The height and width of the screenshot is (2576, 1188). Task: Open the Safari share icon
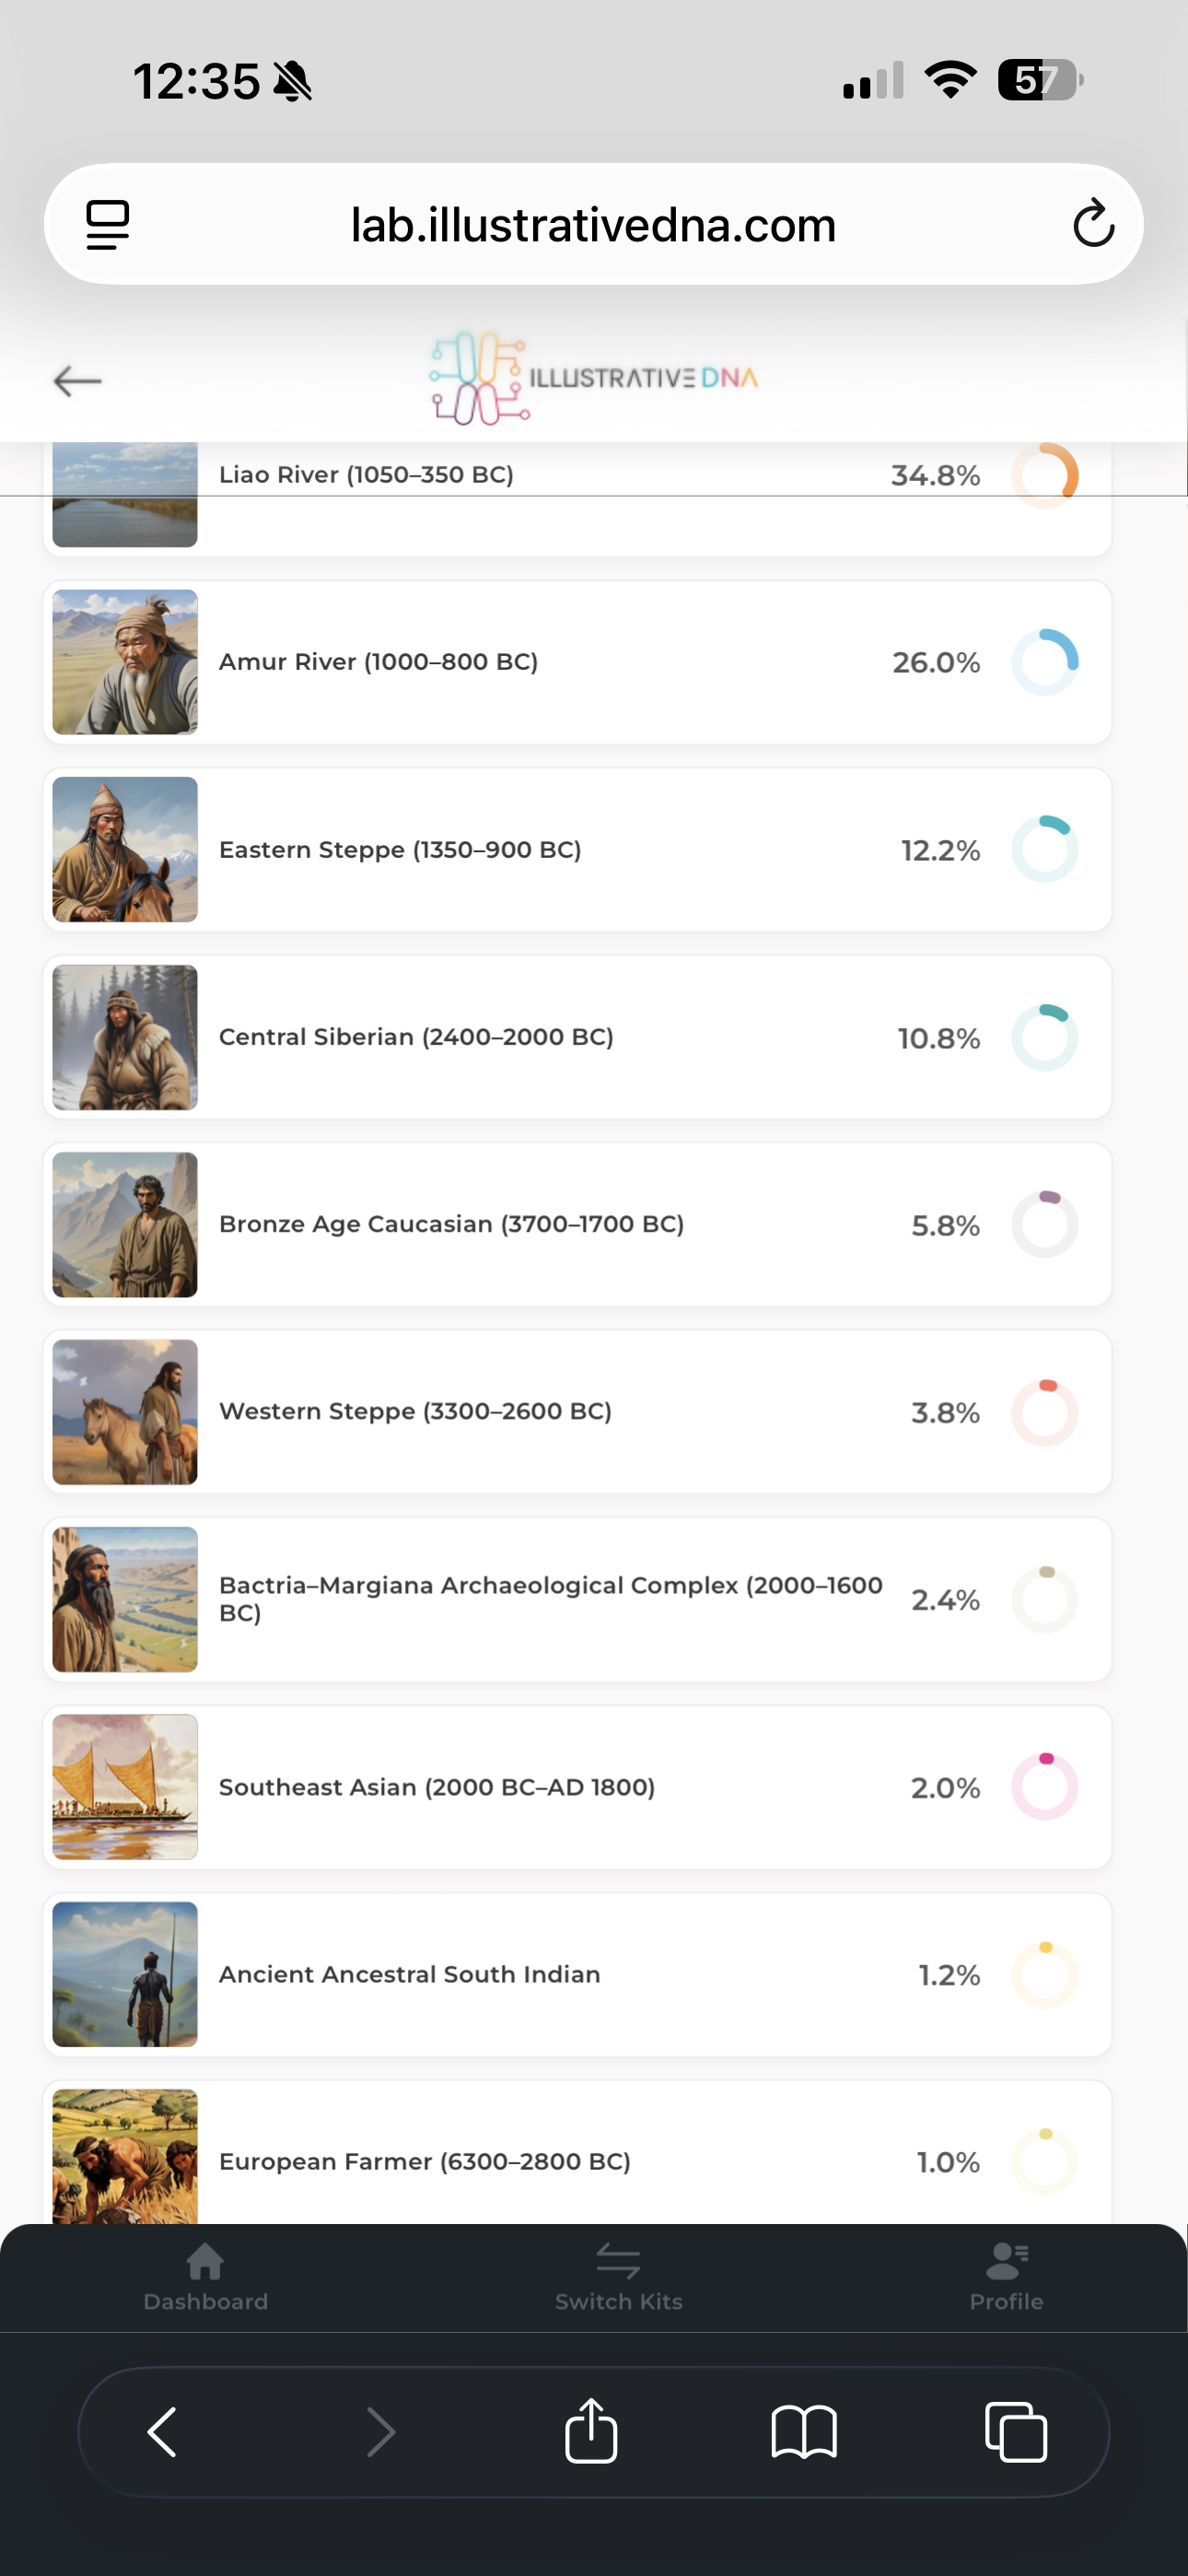591,2431
